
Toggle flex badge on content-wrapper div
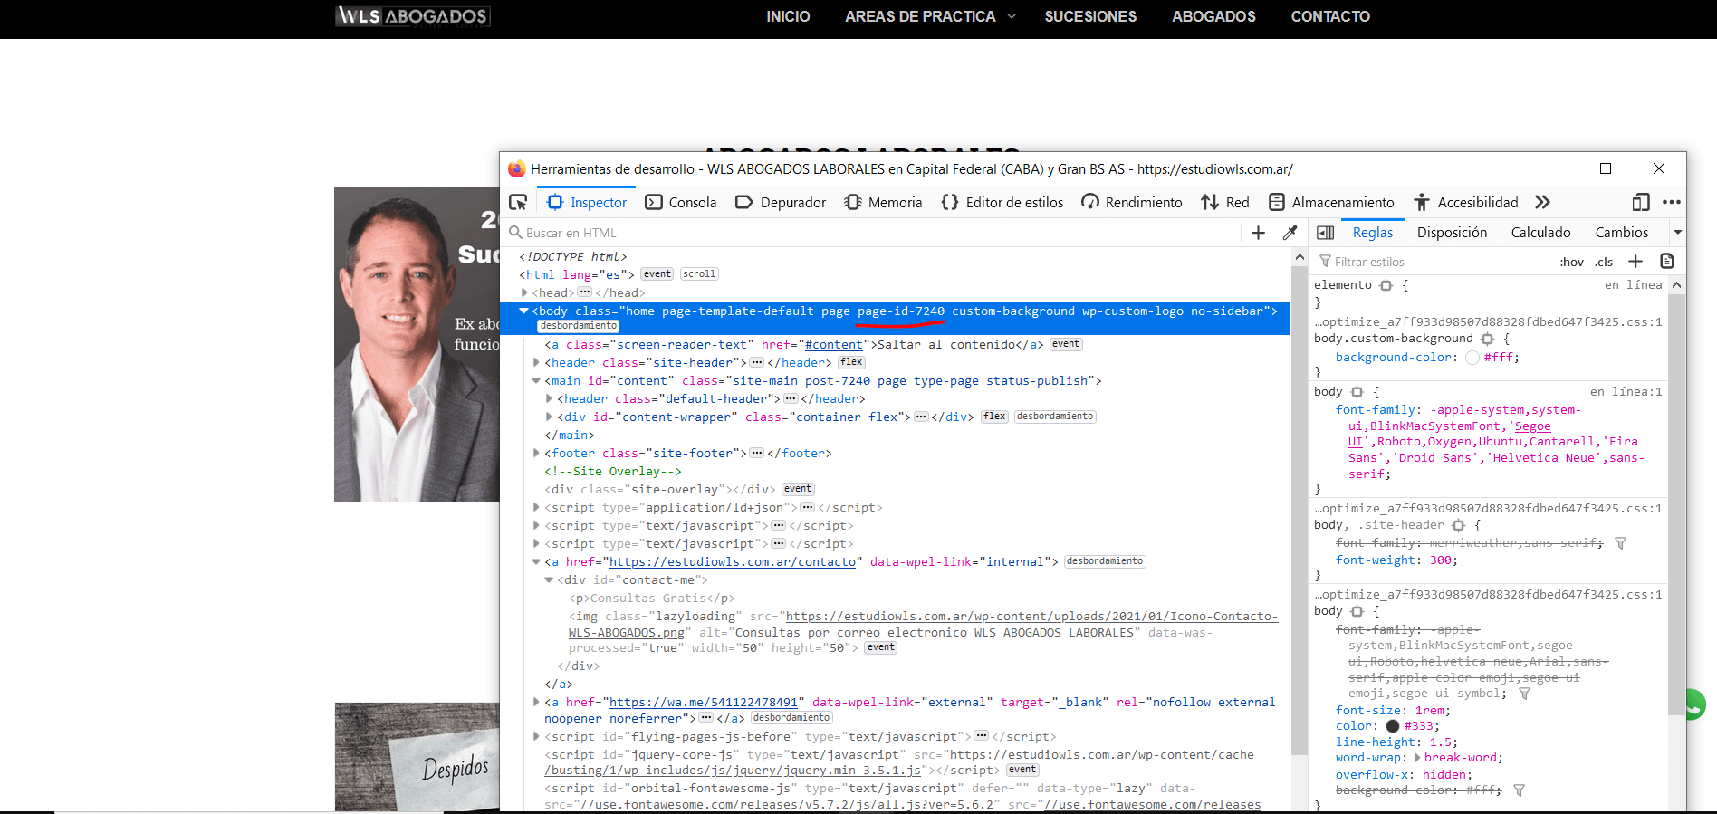click(994, 417)
